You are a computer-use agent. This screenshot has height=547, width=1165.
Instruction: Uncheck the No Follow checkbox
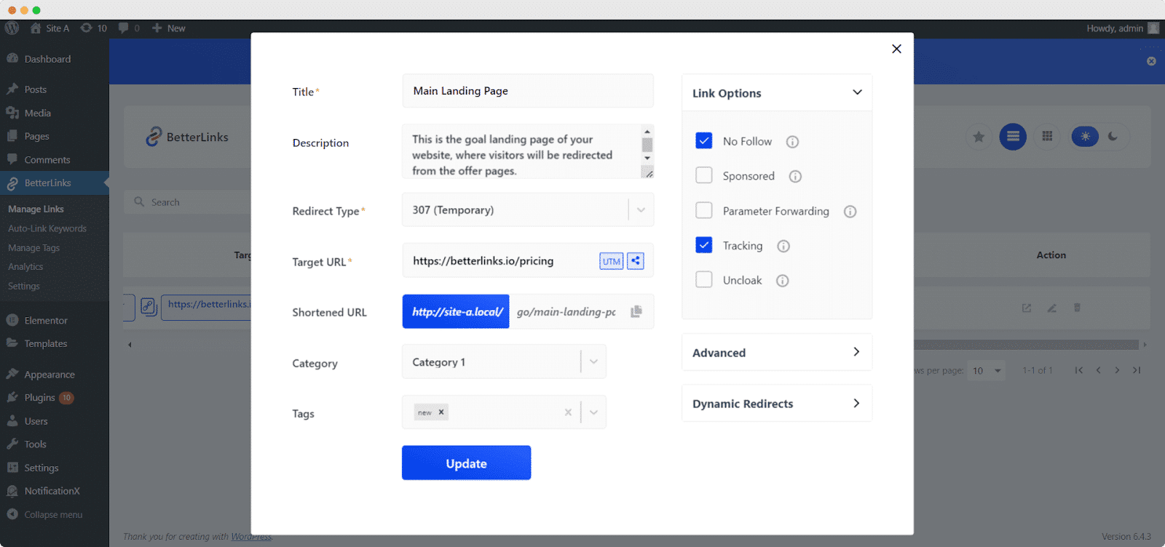[703, 140]
